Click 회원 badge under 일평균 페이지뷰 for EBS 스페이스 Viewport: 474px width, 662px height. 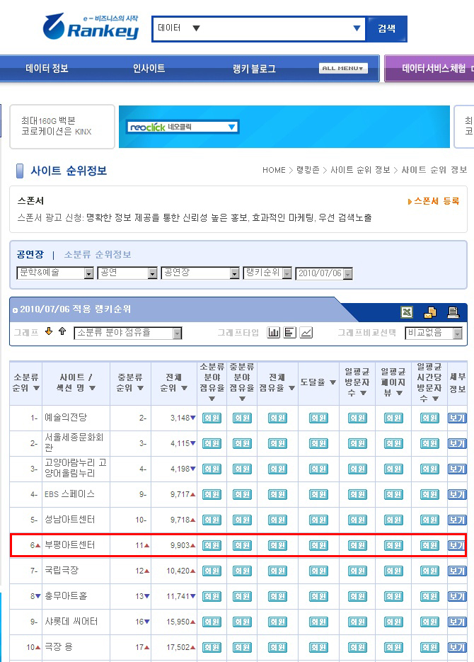393,494
